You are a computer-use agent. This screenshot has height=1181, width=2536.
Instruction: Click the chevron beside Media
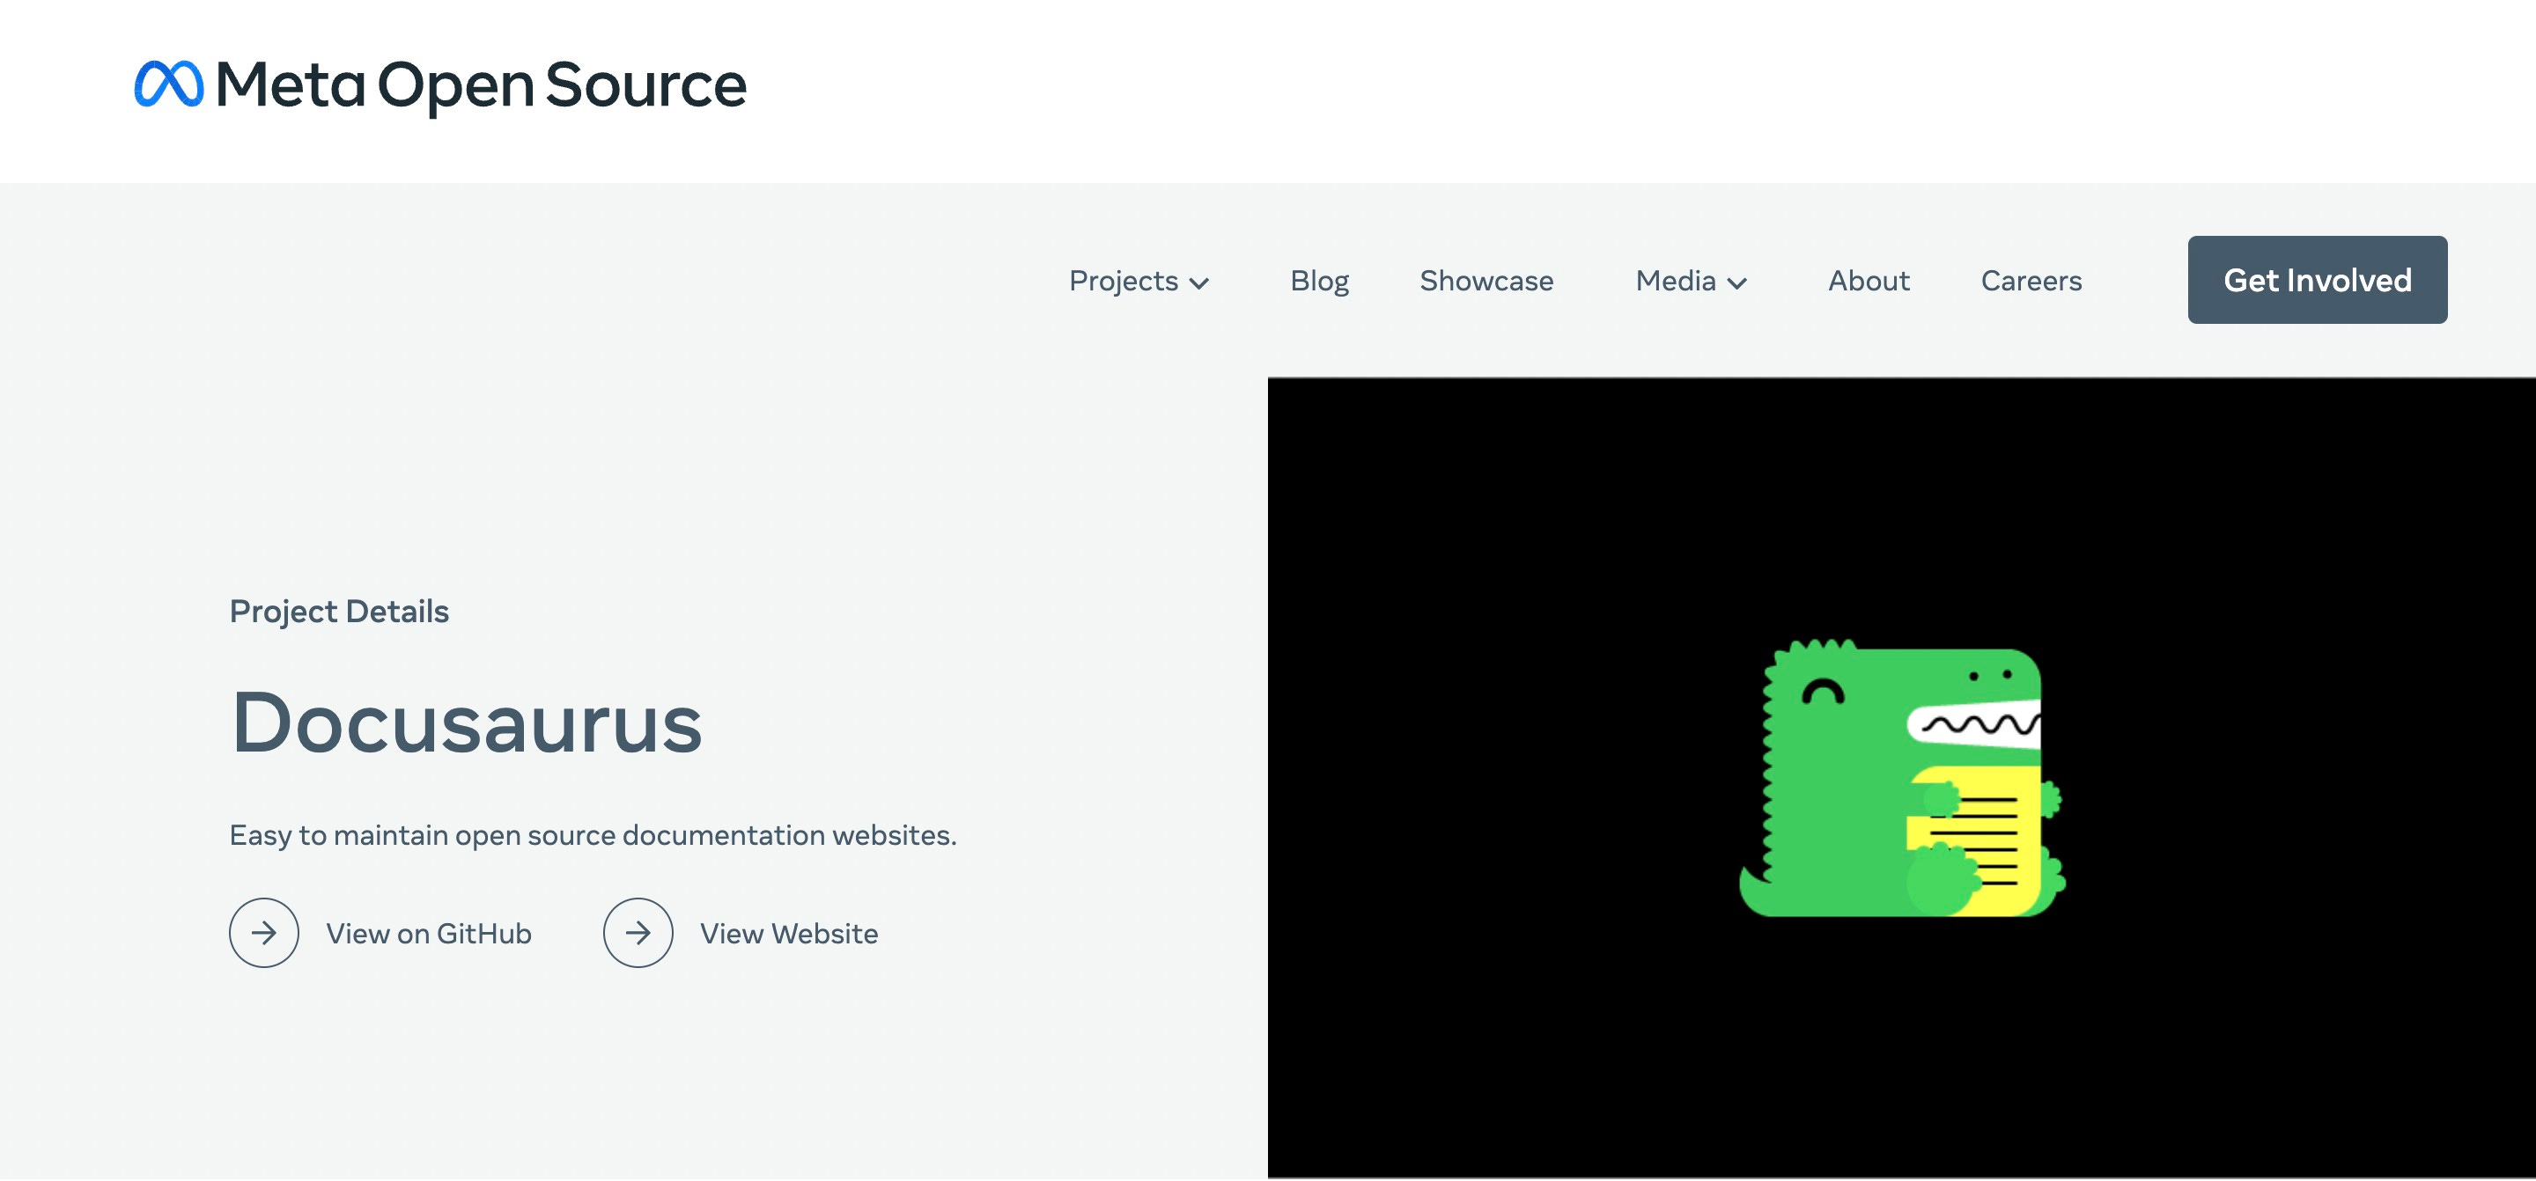coord(1736,283)
